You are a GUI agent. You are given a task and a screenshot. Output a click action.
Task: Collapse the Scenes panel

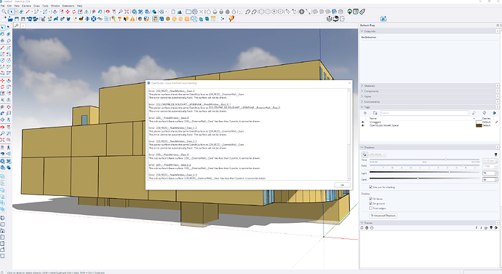click(x=362, y=223)
